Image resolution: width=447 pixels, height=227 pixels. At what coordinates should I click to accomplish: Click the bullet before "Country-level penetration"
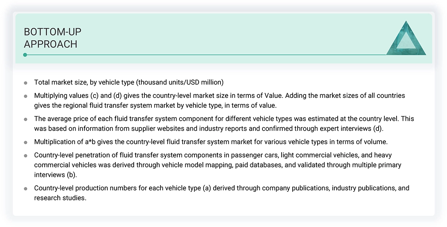26,156
